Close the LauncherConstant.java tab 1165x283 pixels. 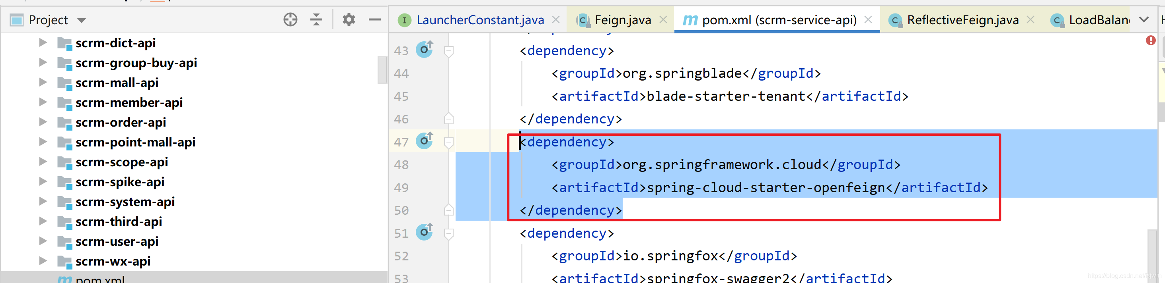[556, 19]
